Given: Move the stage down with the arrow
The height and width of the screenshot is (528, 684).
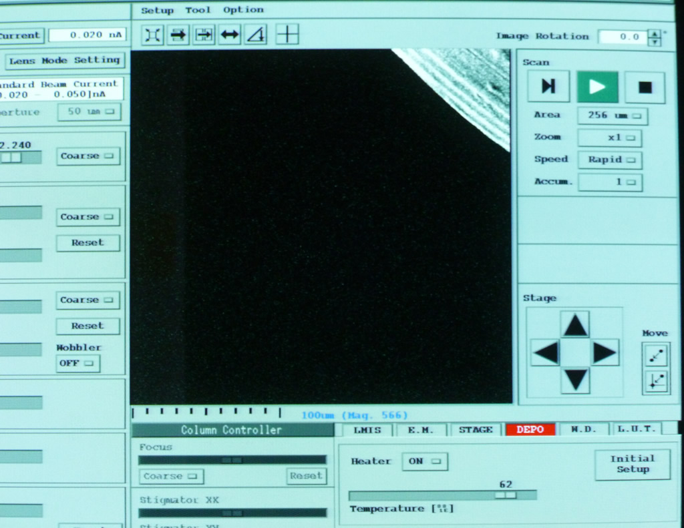Looking at the screenshot, I should (575, 380).
